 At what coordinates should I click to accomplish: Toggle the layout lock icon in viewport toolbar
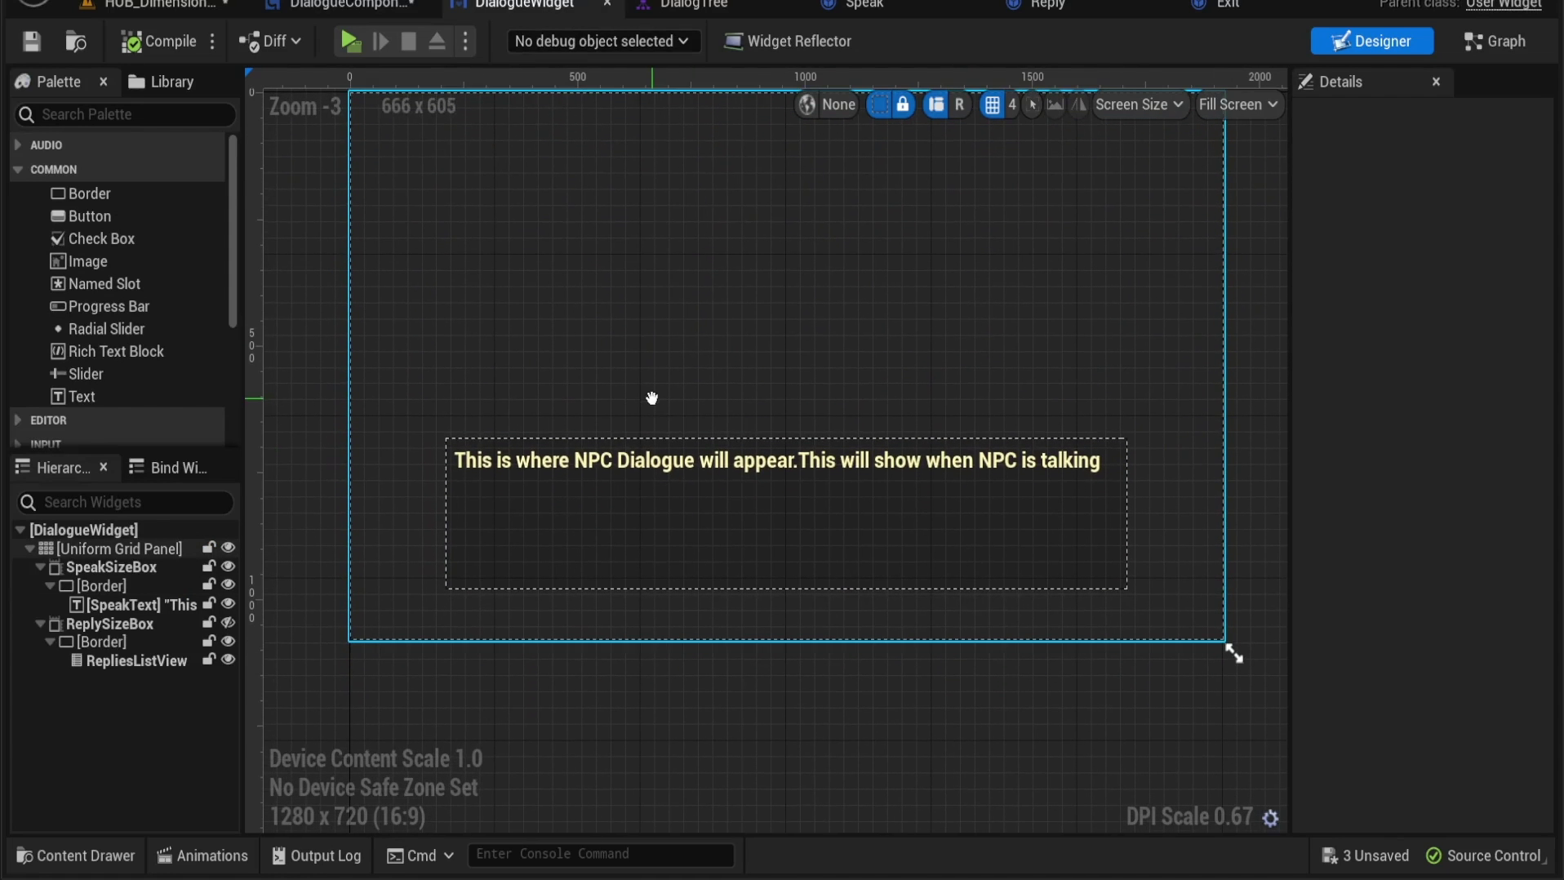point(903,104)
